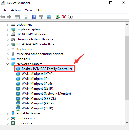This screenshot has height=130, width=129.
Task: Click the blue Help question mark icon
Action: pos(34,17)
